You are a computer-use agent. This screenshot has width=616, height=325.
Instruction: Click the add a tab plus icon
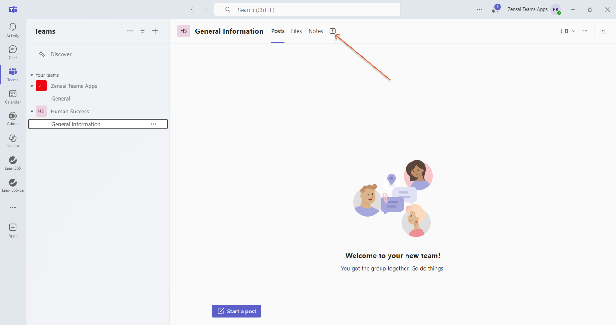click(333, 31)
